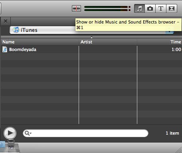Sort songs by Time column
Viewport: 182px width, 153px height.
pyautogui.click(x=160, y=42)
